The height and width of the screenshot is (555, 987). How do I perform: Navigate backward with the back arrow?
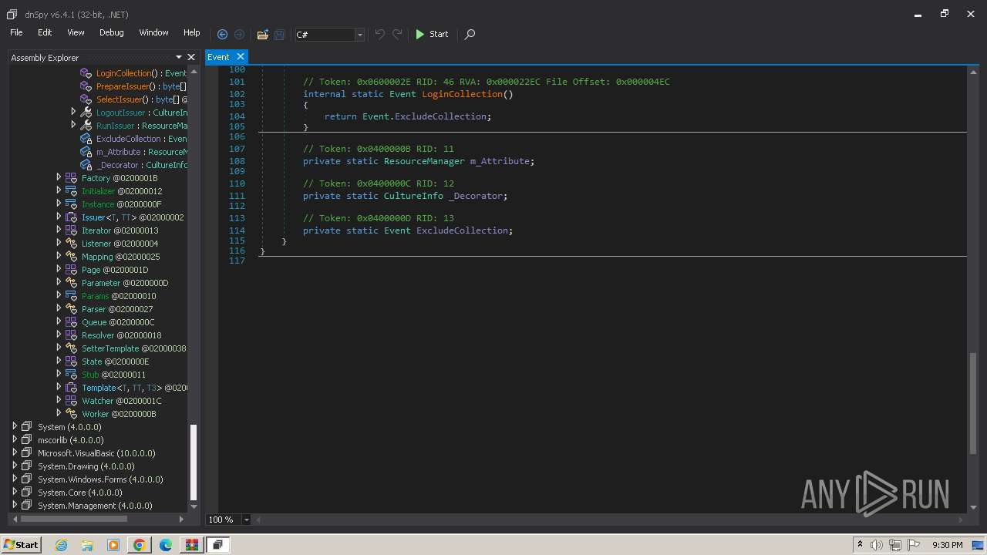tap(222, 34)
